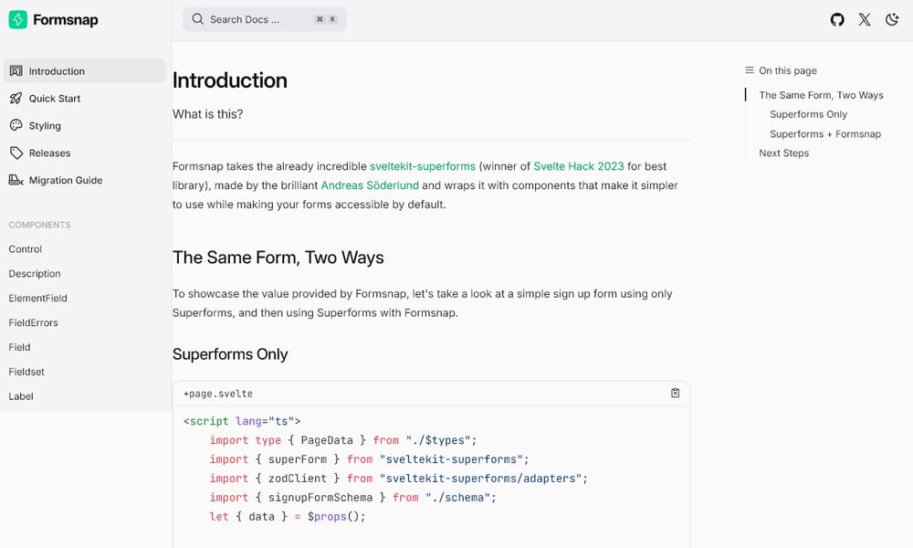This screenshot has width=913, height=548.
Task: Click the 'COMPONENTS' sidebar section label
Action: click(39, 225)
